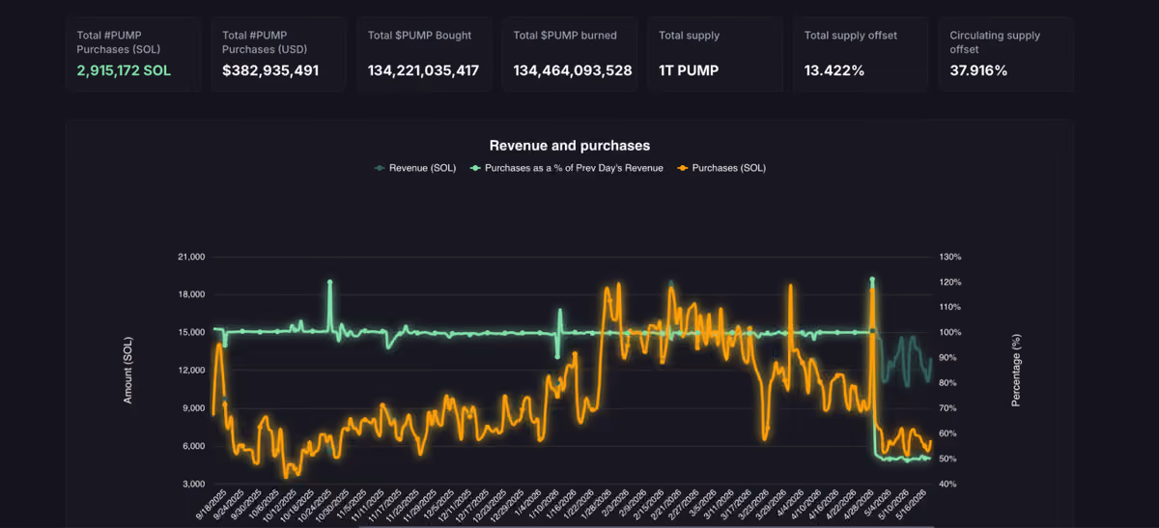
Task: Click the 60% right axis tick
Action: 948,433
